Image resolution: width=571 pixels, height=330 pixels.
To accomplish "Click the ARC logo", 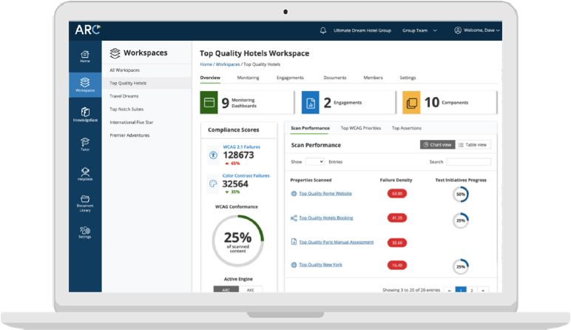I will [88, 30].
